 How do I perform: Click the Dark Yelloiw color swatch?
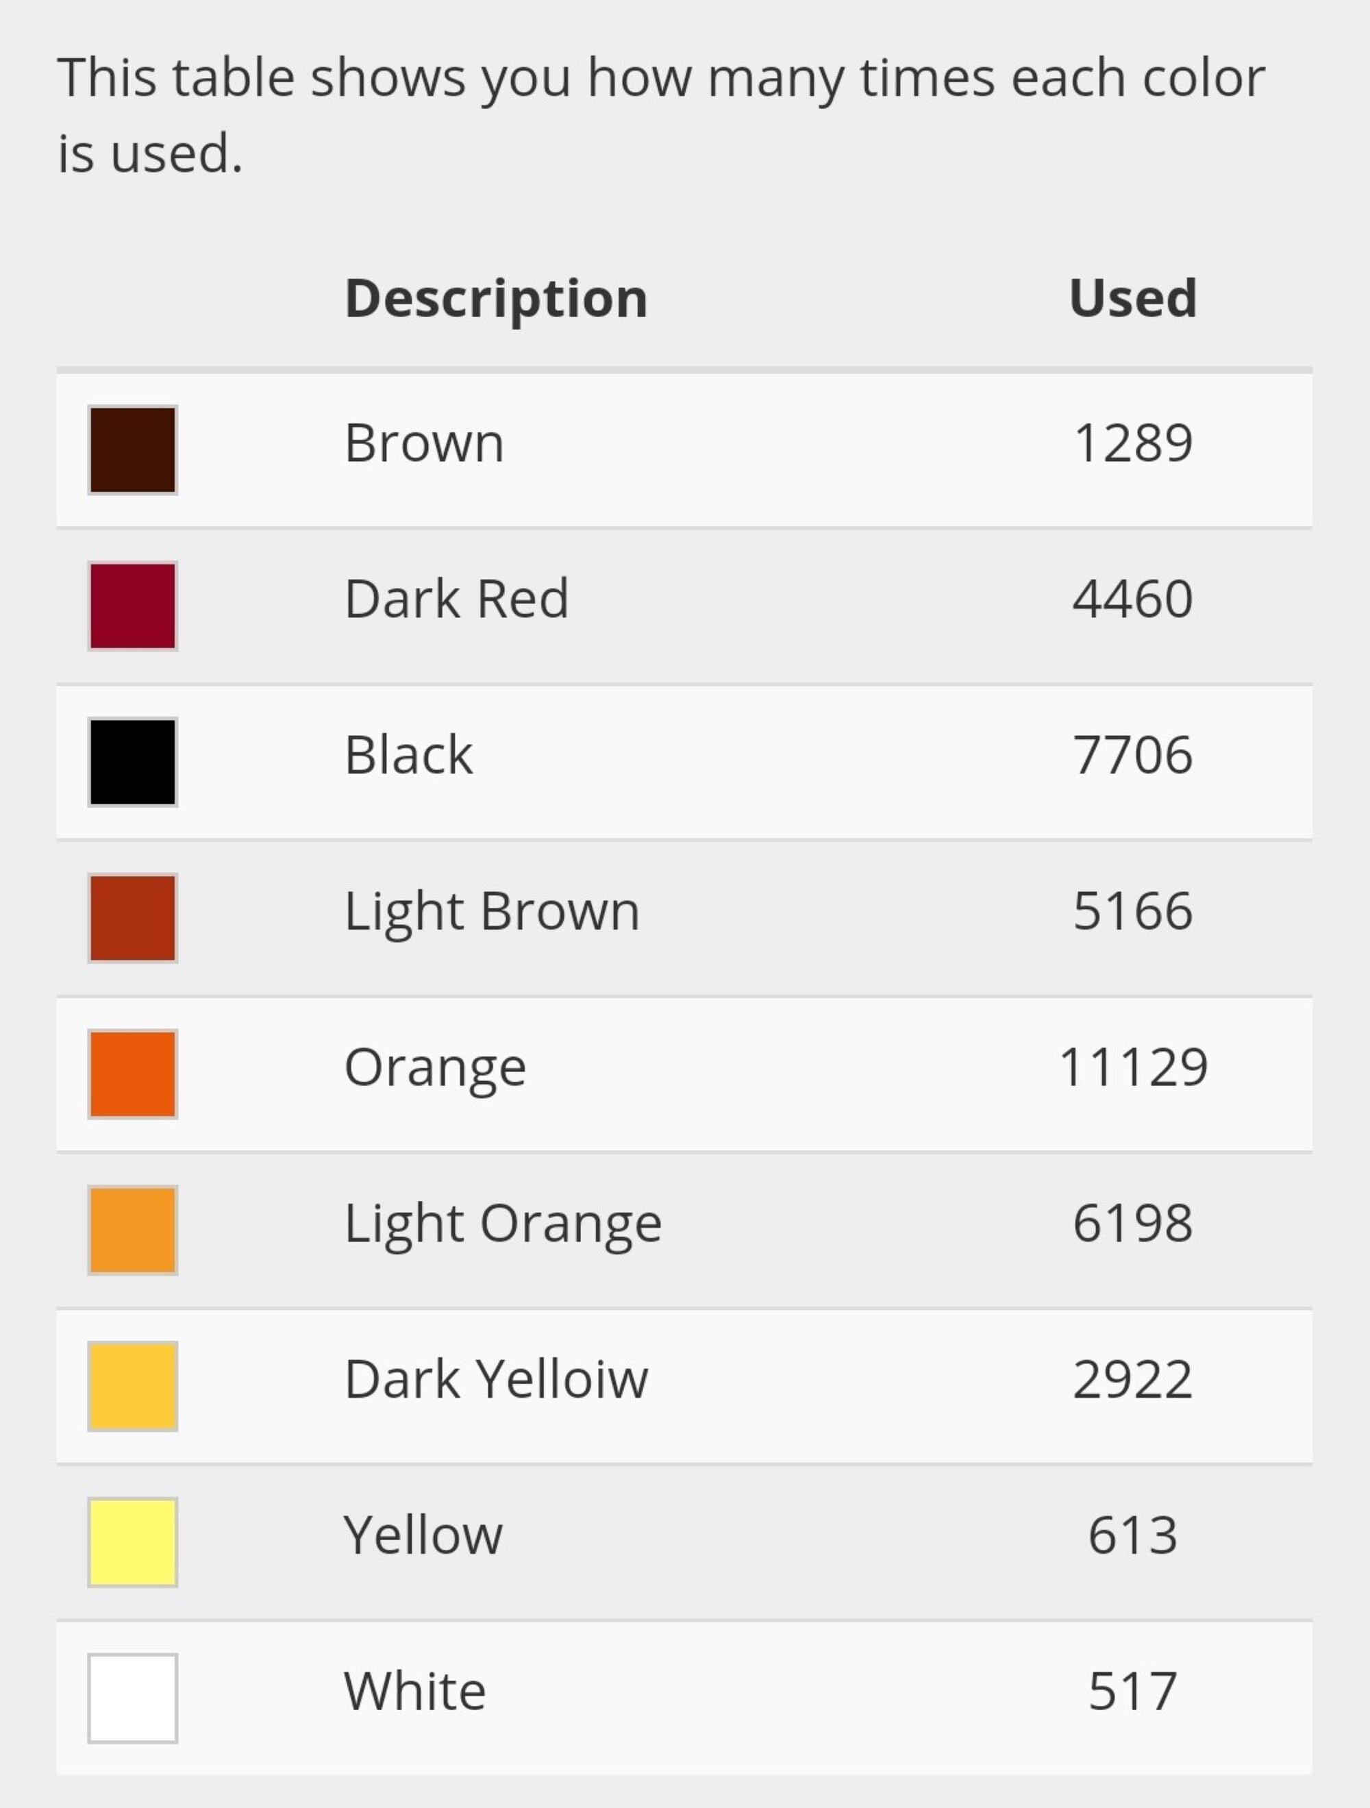(132, 1386)
